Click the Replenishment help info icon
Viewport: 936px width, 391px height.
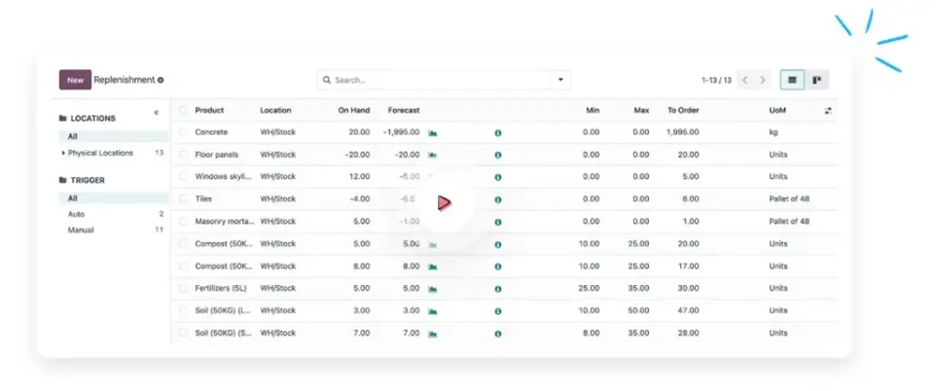pos(161,81)
